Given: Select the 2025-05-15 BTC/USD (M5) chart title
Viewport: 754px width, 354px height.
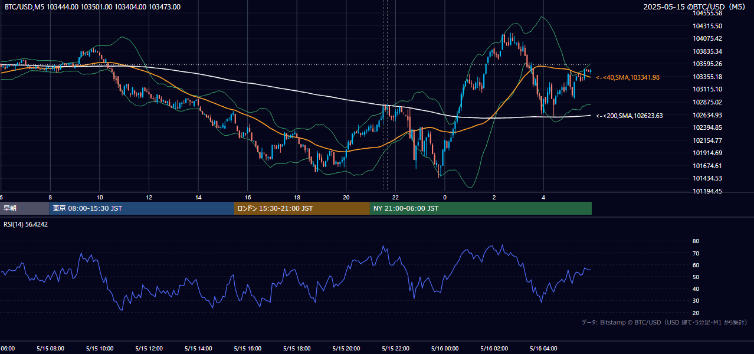Looking at the screenshot, I should (694, 7).
